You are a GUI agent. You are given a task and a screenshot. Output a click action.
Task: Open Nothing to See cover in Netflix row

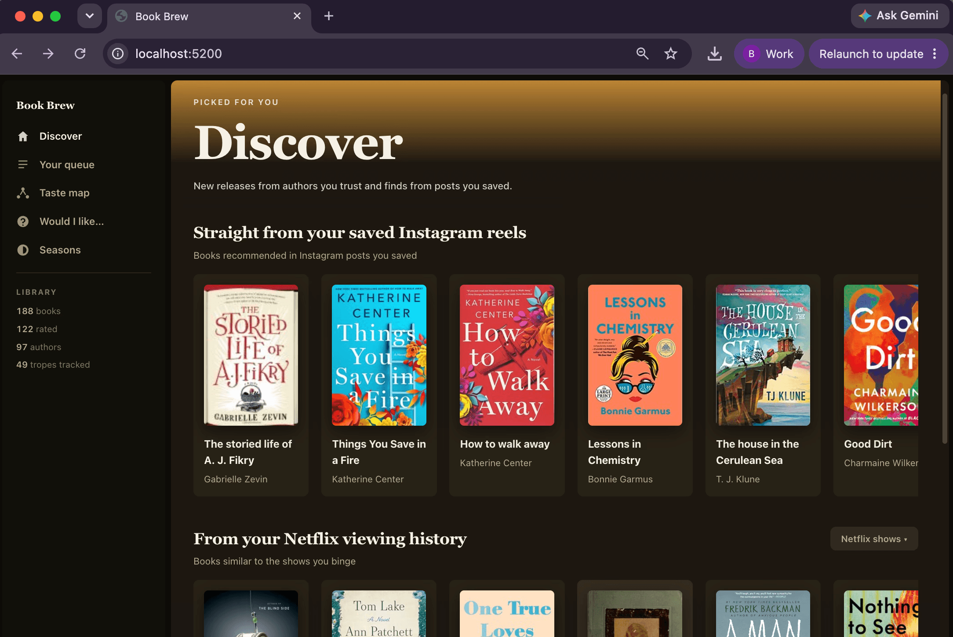tap(881, 614)
